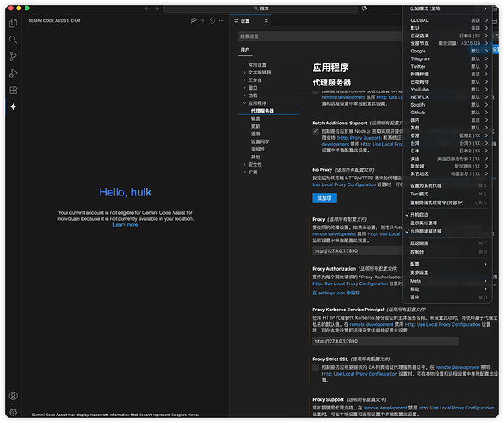Open the Manage gear in activity bar
The image size is (504, 423).
coord(14,412)
